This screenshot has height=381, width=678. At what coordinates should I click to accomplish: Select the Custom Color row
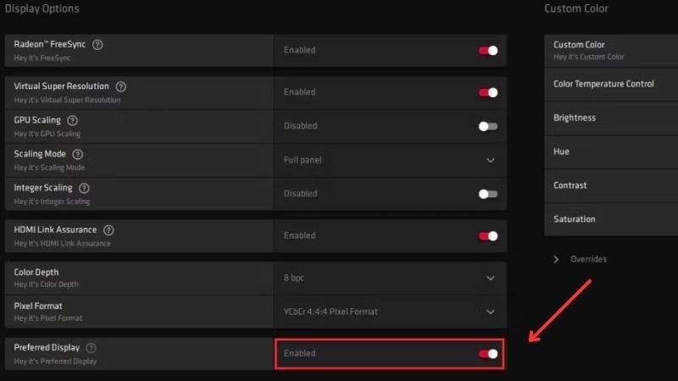click(611, 51)
